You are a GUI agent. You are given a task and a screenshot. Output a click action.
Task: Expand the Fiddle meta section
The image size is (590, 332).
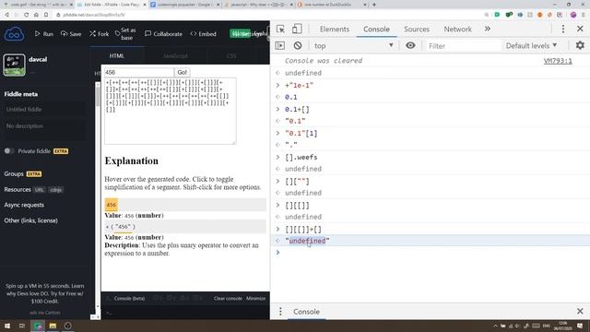[21, 94]
